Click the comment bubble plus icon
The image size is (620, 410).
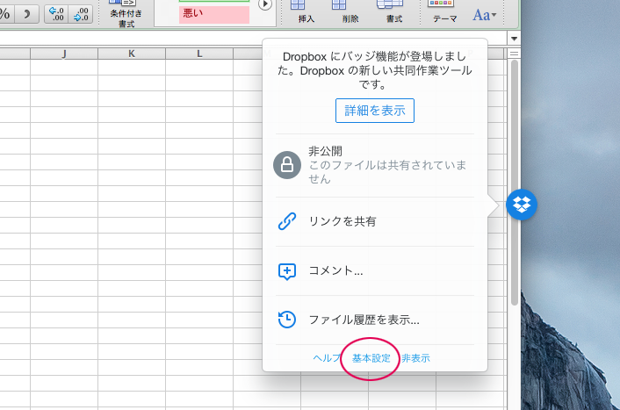287,271
